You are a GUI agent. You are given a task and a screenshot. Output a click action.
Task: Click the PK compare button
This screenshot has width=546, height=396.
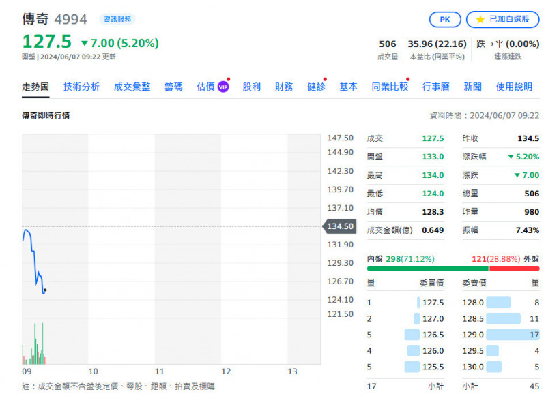445,20
